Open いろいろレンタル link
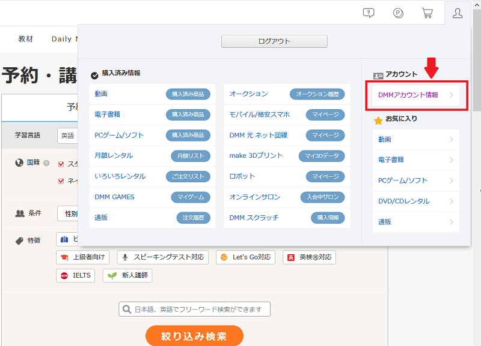Image resolution: width=481 pixels, height=346 pixels. [120, 176]
